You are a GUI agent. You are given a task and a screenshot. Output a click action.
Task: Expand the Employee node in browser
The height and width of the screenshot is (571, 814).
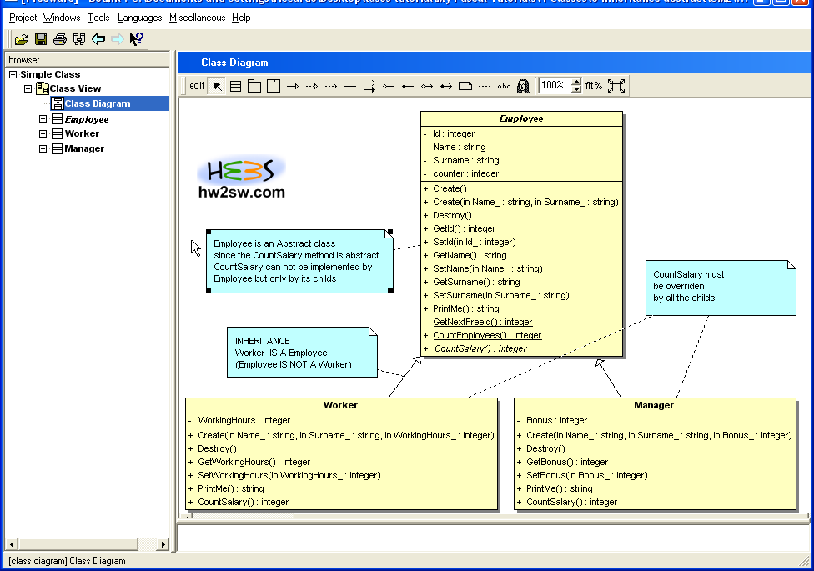coord(43,119)
